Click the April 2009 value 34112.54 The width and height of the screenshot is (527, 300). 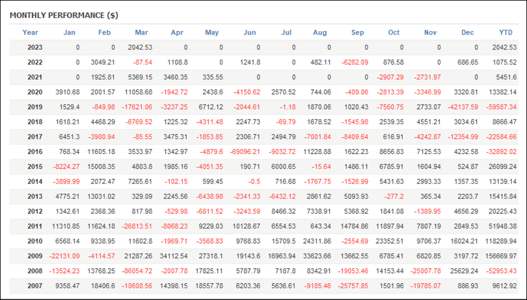174,256
